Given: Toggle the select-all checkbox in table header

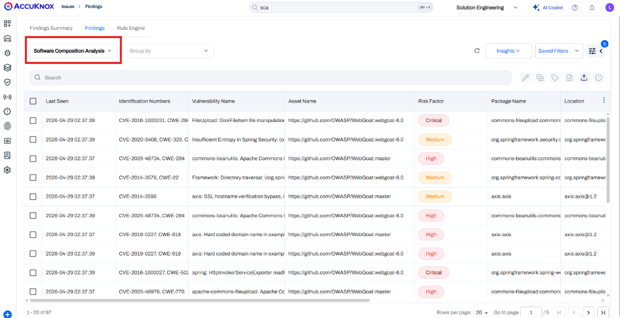Looking at the screenshot, I should 33,101.
